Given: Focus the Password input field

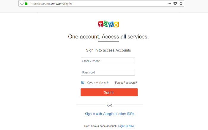Looking at the screenshot, I should coord(108,72).
